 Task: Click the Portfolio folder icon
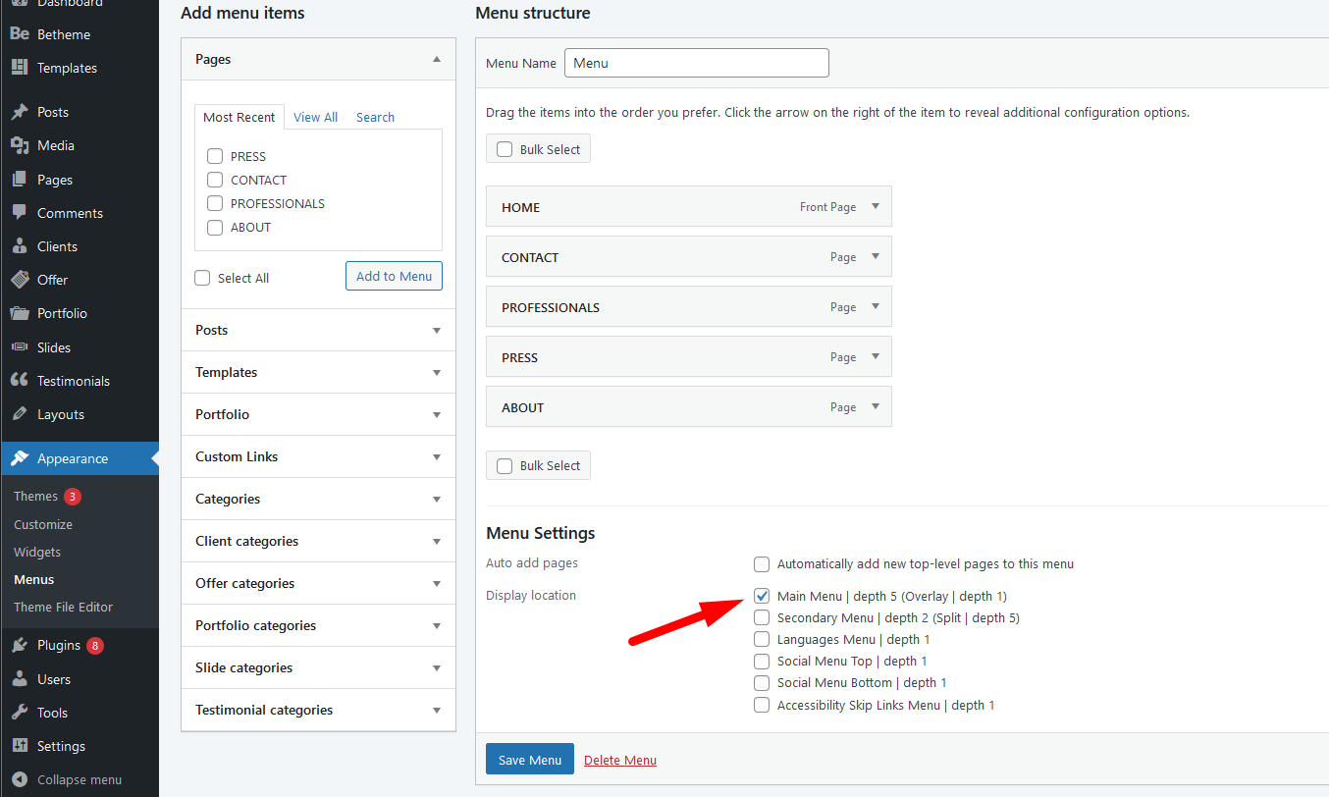(x=20, y=313)
